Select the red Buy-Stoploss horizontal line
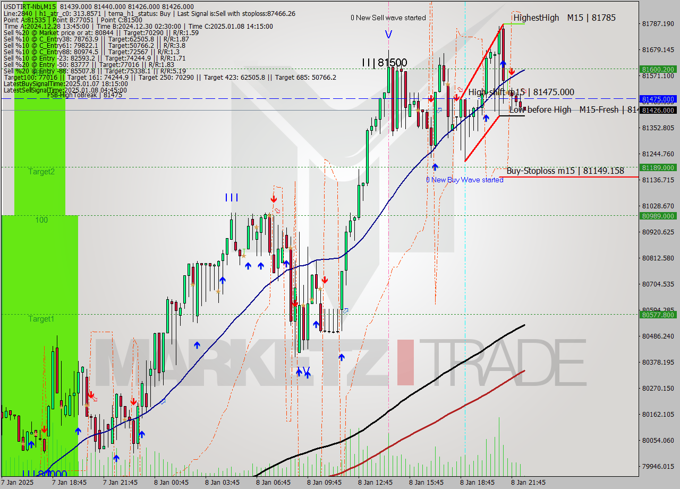The height and width of the screenshot is (489, 680). pos(568,177)
